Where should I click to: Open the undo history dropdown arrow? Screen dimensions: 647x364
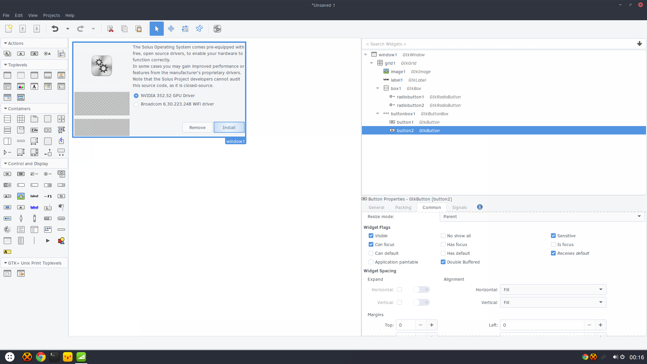[x=68, y=29]
